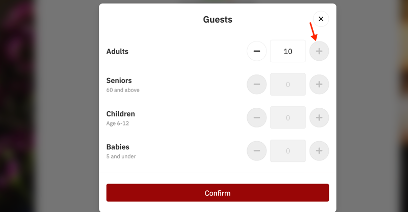Focus the Children quantity input field
This screenshot has height=212, width=408.
[288, 117]
